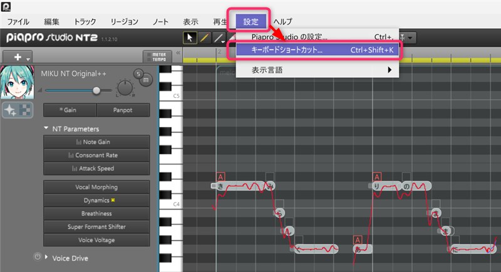This screenshot has width=501, height=272.
Task: Open the 編集 menu
Action: tap(51, 21)
